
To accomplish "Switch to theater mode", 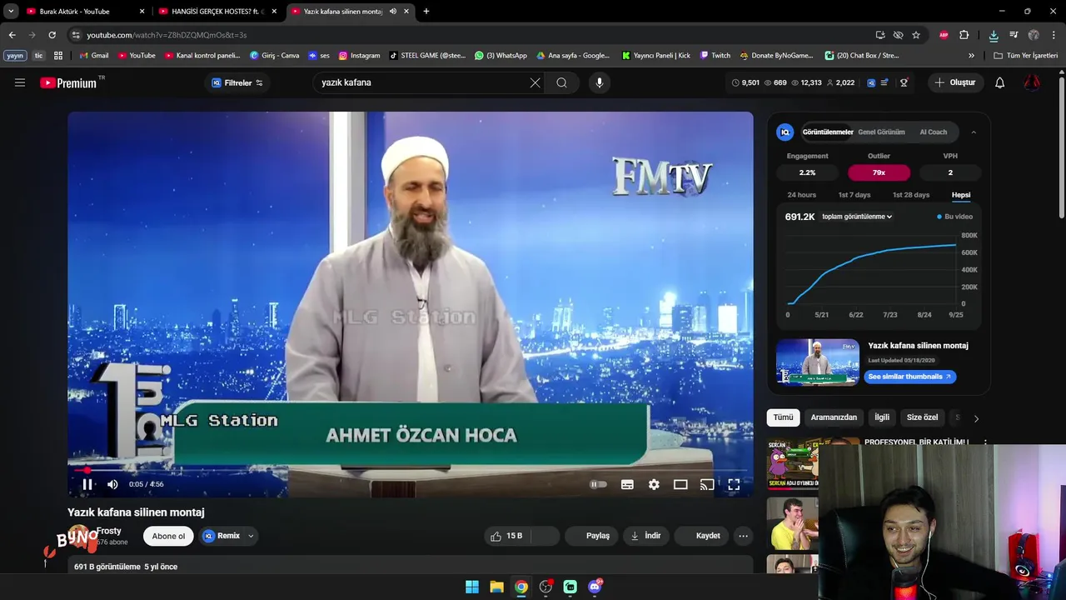I will [680, 484].
